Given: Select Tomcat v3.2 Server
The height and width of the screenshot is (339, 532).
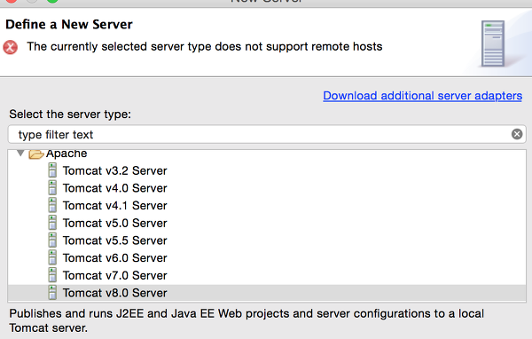Looking at the screenshot, I should (x=114, y=170).
